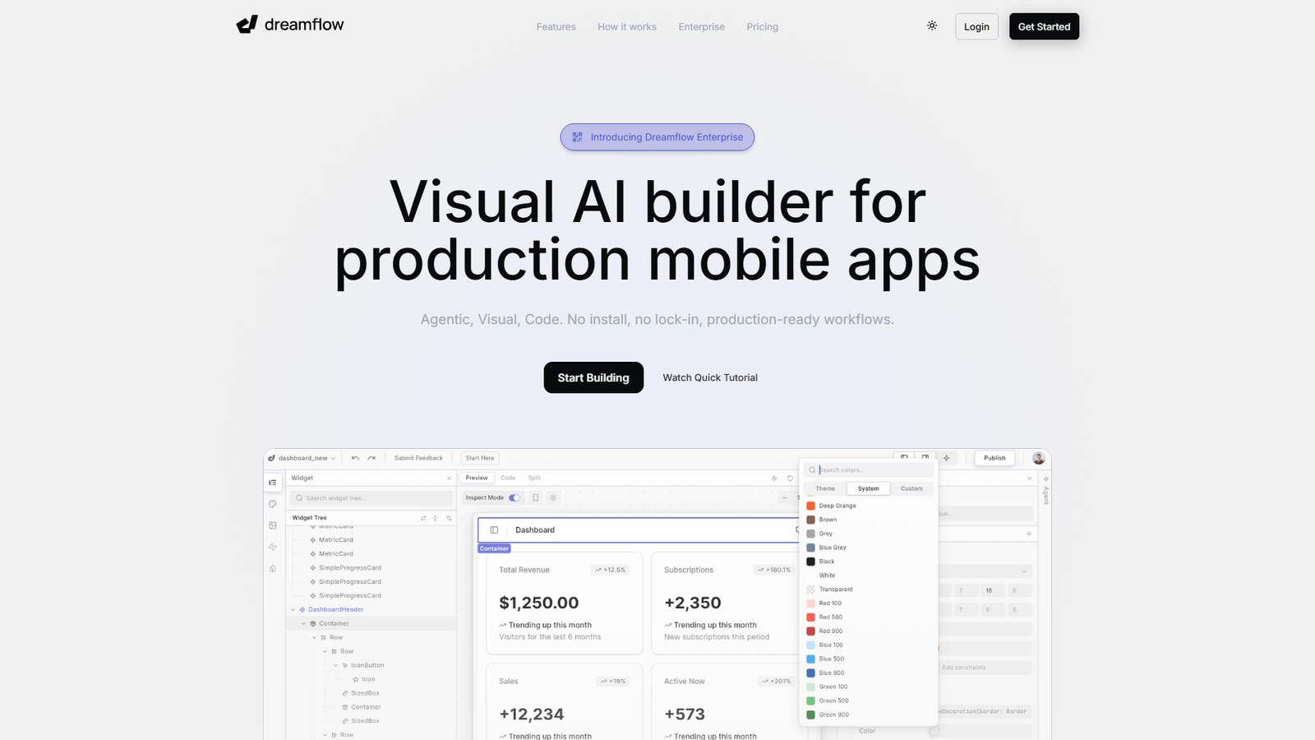Select the widget tree panel icon
This screenshot has width=1315, height=740.
click(x=273, y=483)
